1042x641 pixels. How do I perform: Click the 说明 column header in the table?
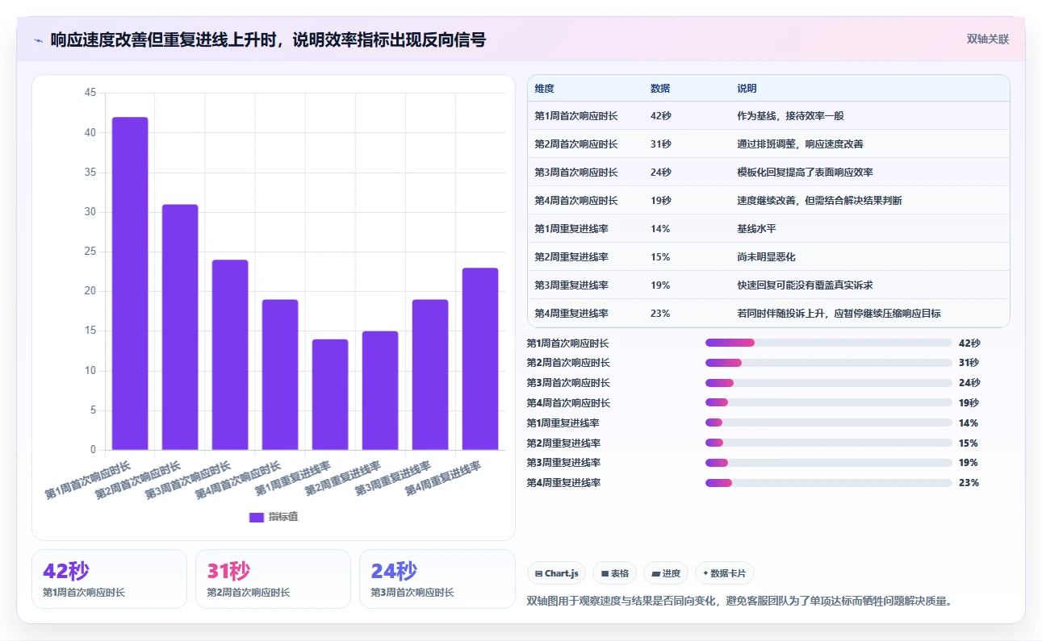747,89
